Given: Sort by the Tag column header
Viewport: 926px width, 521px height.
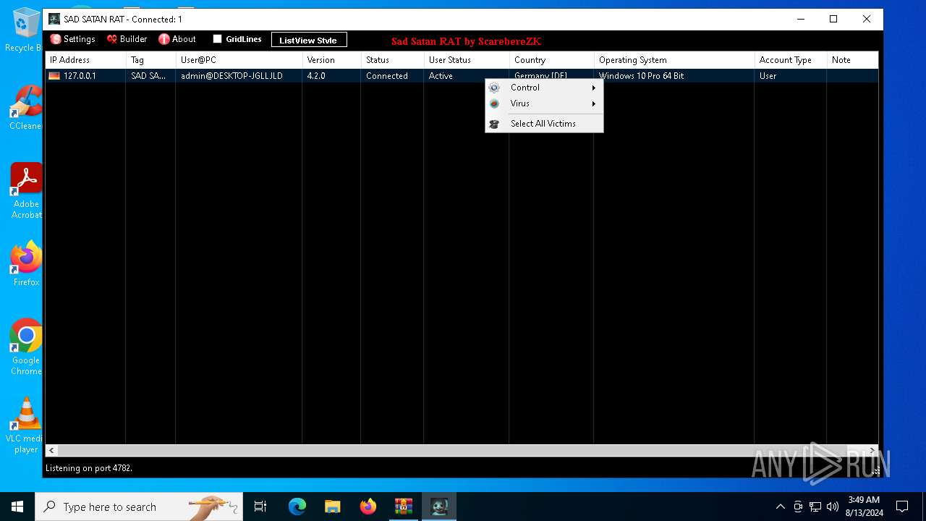Looking at the screenshot, I should 150,60.
